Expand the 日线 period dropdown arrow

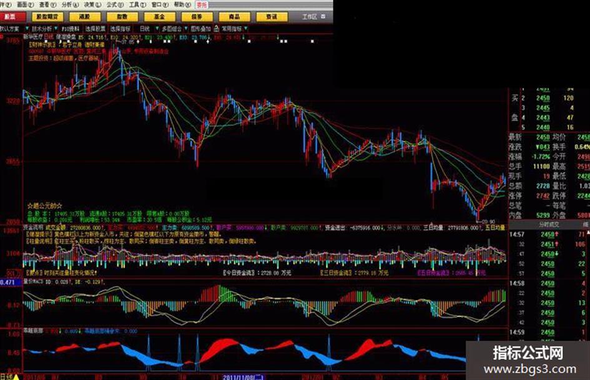click(157, 29)
